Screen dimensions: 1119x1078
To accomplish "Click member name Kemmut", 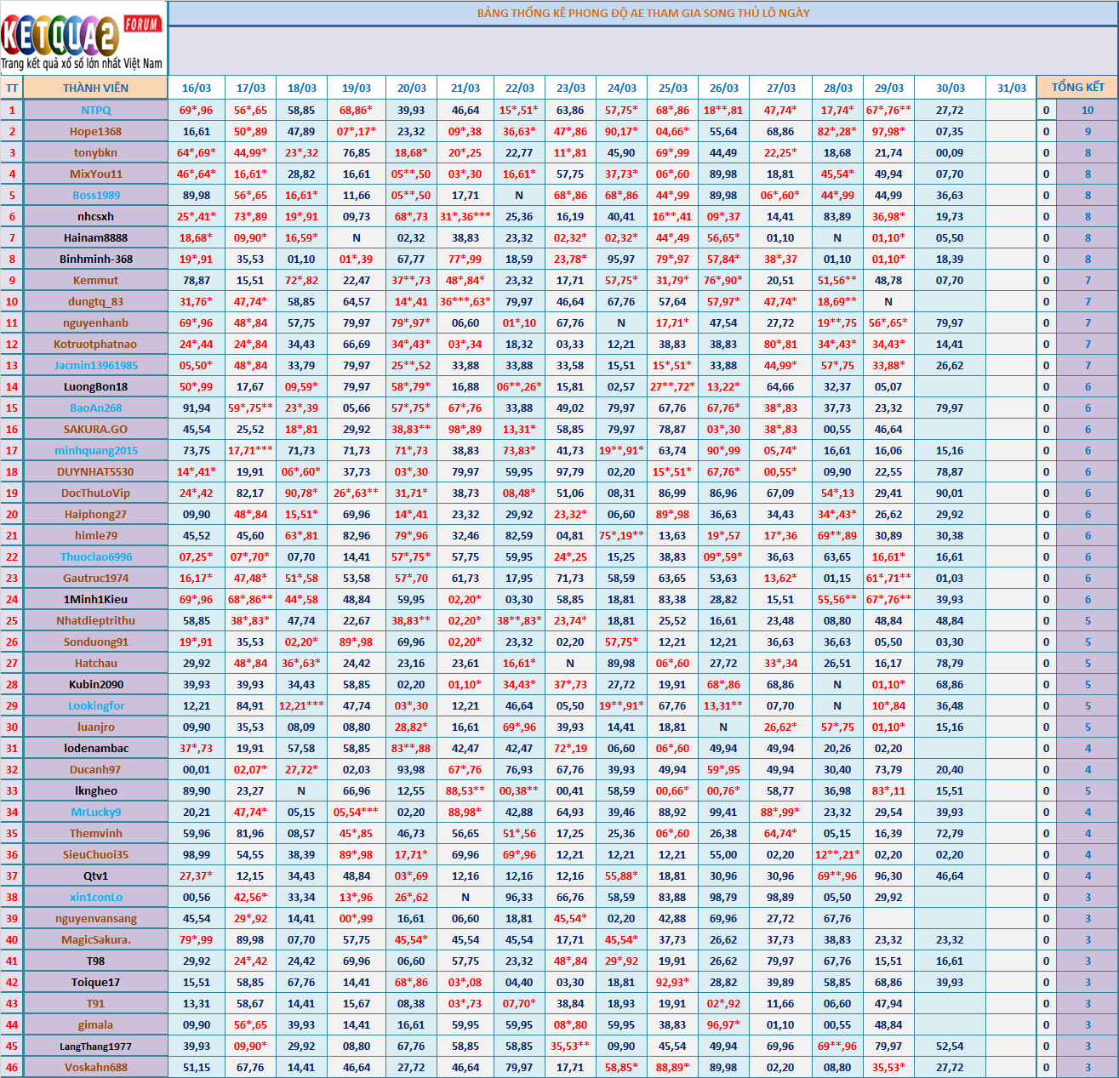I will 96,280.
